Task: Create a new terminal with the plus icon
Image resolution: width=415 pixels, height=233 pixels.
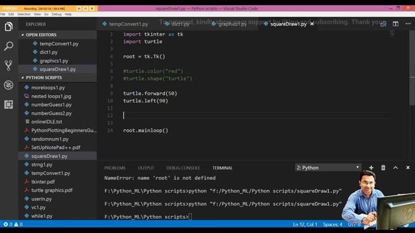Action: [x=371, y=168]
